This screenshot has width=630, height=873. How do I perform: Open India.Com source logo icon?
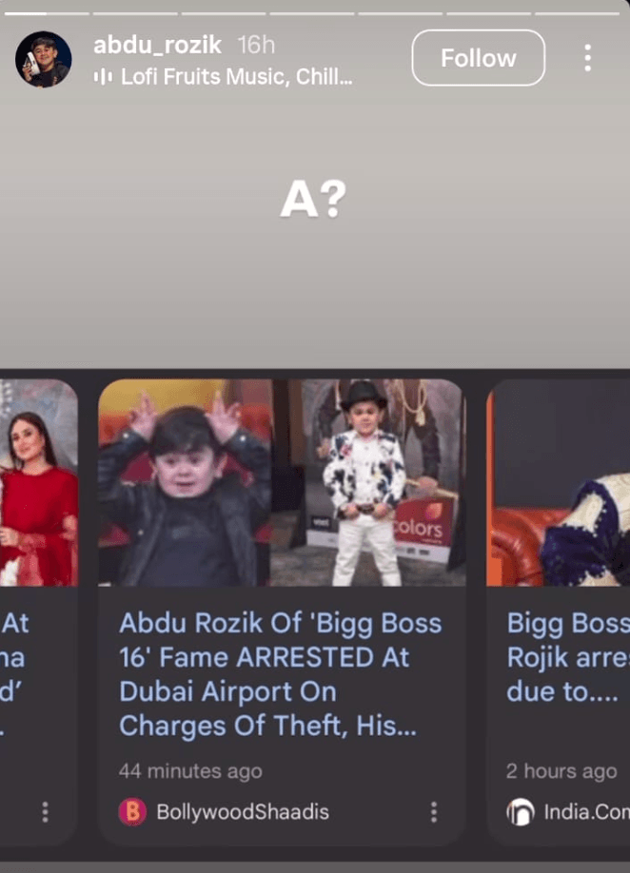pos(521,812)
